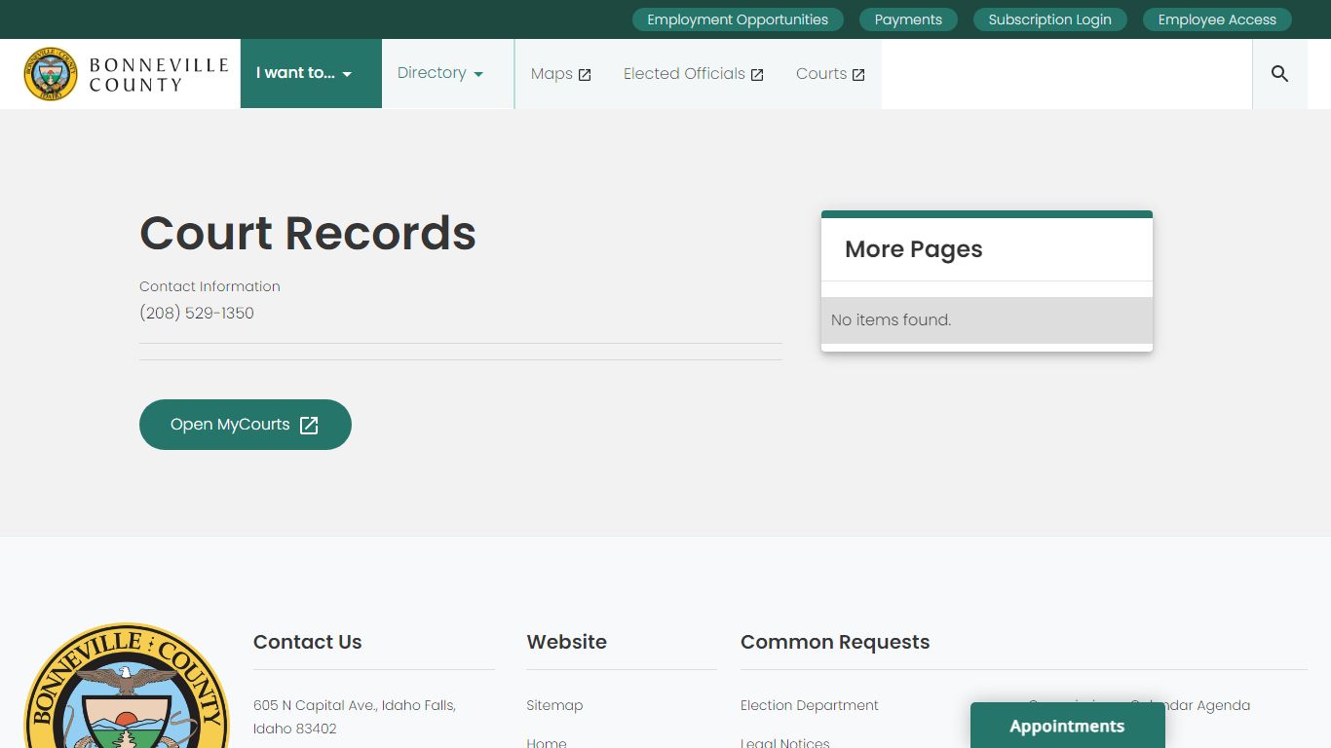Screen dimensions: 1331x748
Task: Click the Sitemap footer link
Action: (554, 705)
